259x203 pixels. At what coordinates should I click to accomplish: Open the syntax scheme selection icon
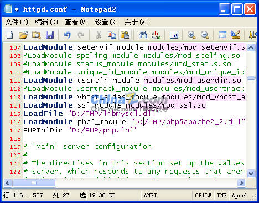tap(222, 35)
